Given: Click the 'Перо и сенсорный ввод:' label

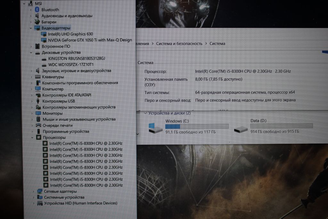Looking at the screenshot, I should tap(168, 100).
